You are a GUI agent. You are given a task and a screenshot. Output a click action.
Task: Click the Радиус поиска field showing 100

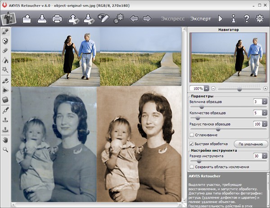click(258, 124)
